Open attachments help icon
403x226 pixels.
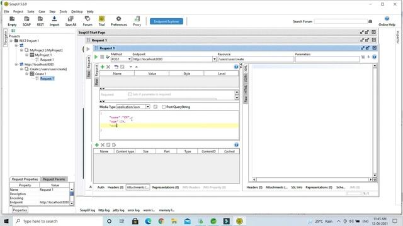tap(236, 145)
